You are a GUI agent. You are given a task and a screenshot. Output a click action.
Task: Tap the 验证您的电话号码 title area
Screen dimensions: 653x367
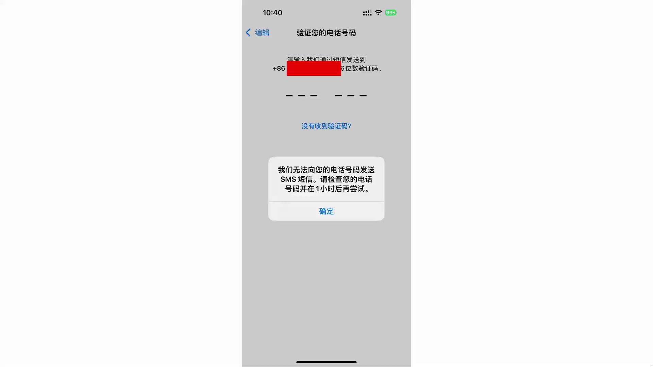[326, 33]
